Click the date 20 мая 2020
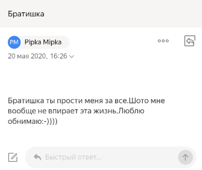This screenshot has width=202, height=170. click(x=27, y=56)
